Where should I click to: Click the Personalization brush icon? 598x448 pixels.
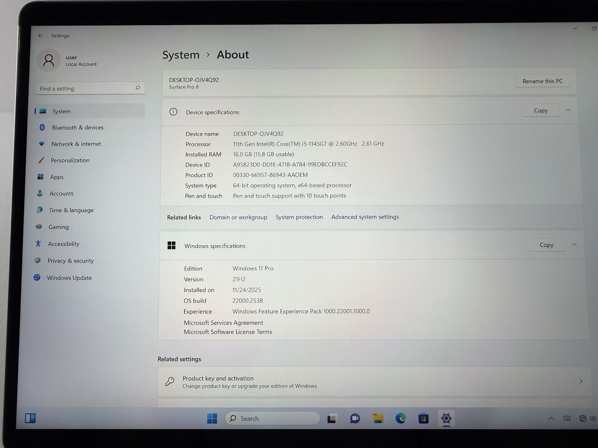[41, 160]
